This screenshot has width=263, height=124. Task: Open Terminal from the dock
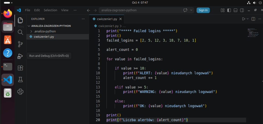[x=8, y=67]
